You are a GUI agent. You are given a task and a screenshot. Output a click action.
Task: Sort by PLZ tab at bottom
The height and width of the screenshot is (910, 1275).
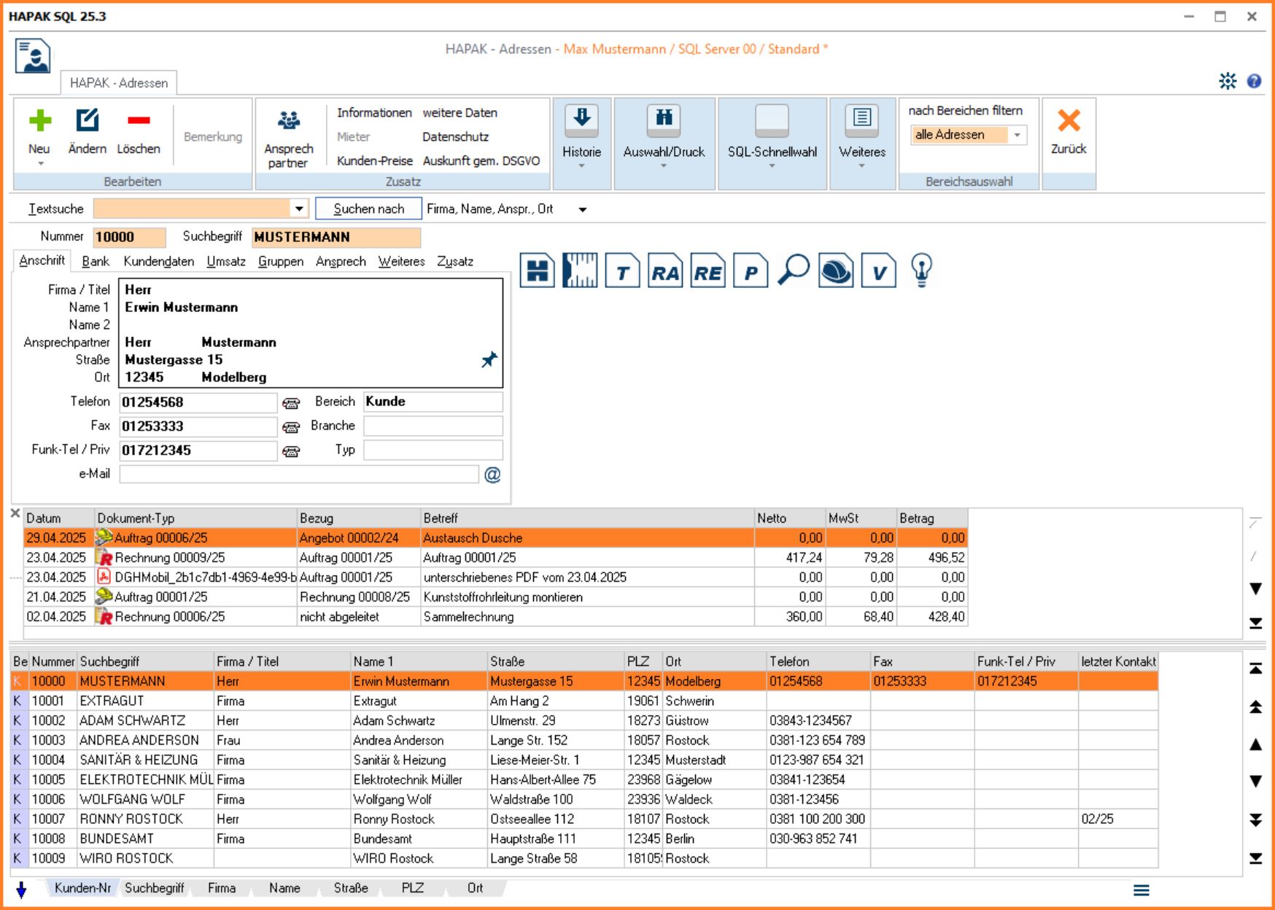pyautogui.click(x=412, y=888)
